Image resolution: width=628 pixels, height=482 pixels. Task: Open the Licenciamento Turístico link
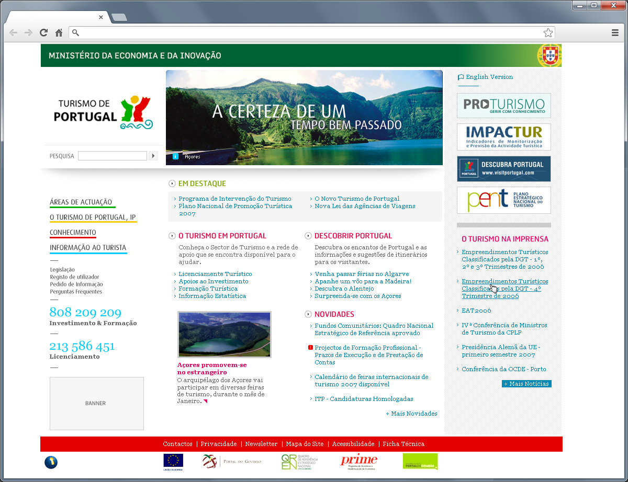coord(215,274)
